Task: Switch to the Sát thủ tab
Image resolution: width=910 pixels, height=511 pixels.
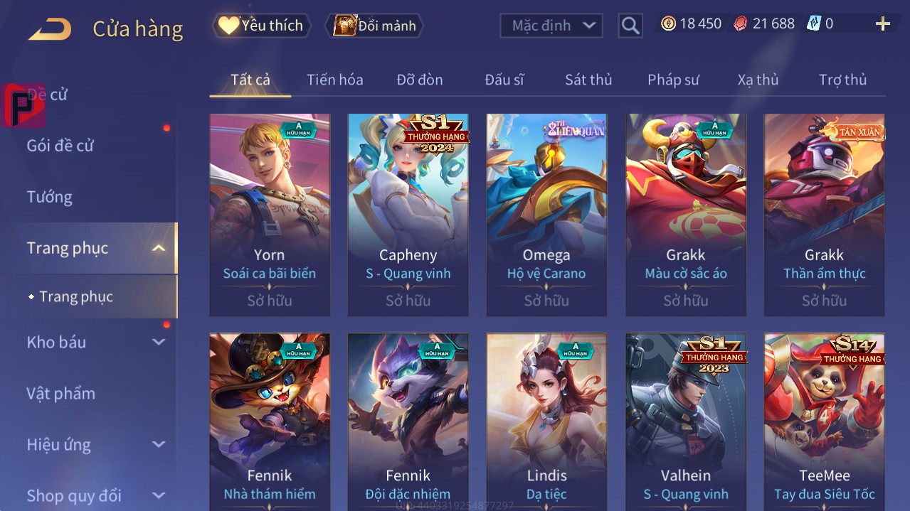Action: pyautogui.click(x=588, y=80)
